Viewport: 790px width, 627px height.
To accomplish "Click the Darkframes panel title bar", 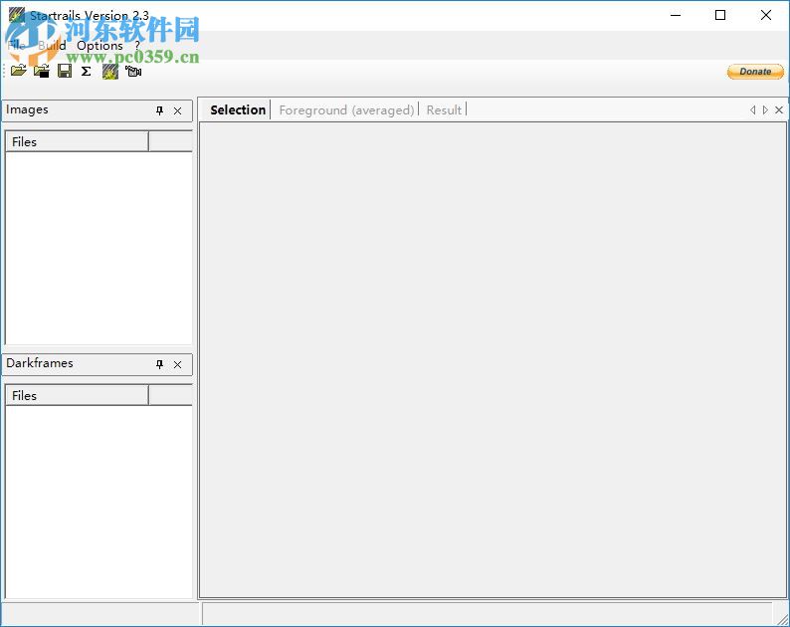I will [x=98, y=364].
